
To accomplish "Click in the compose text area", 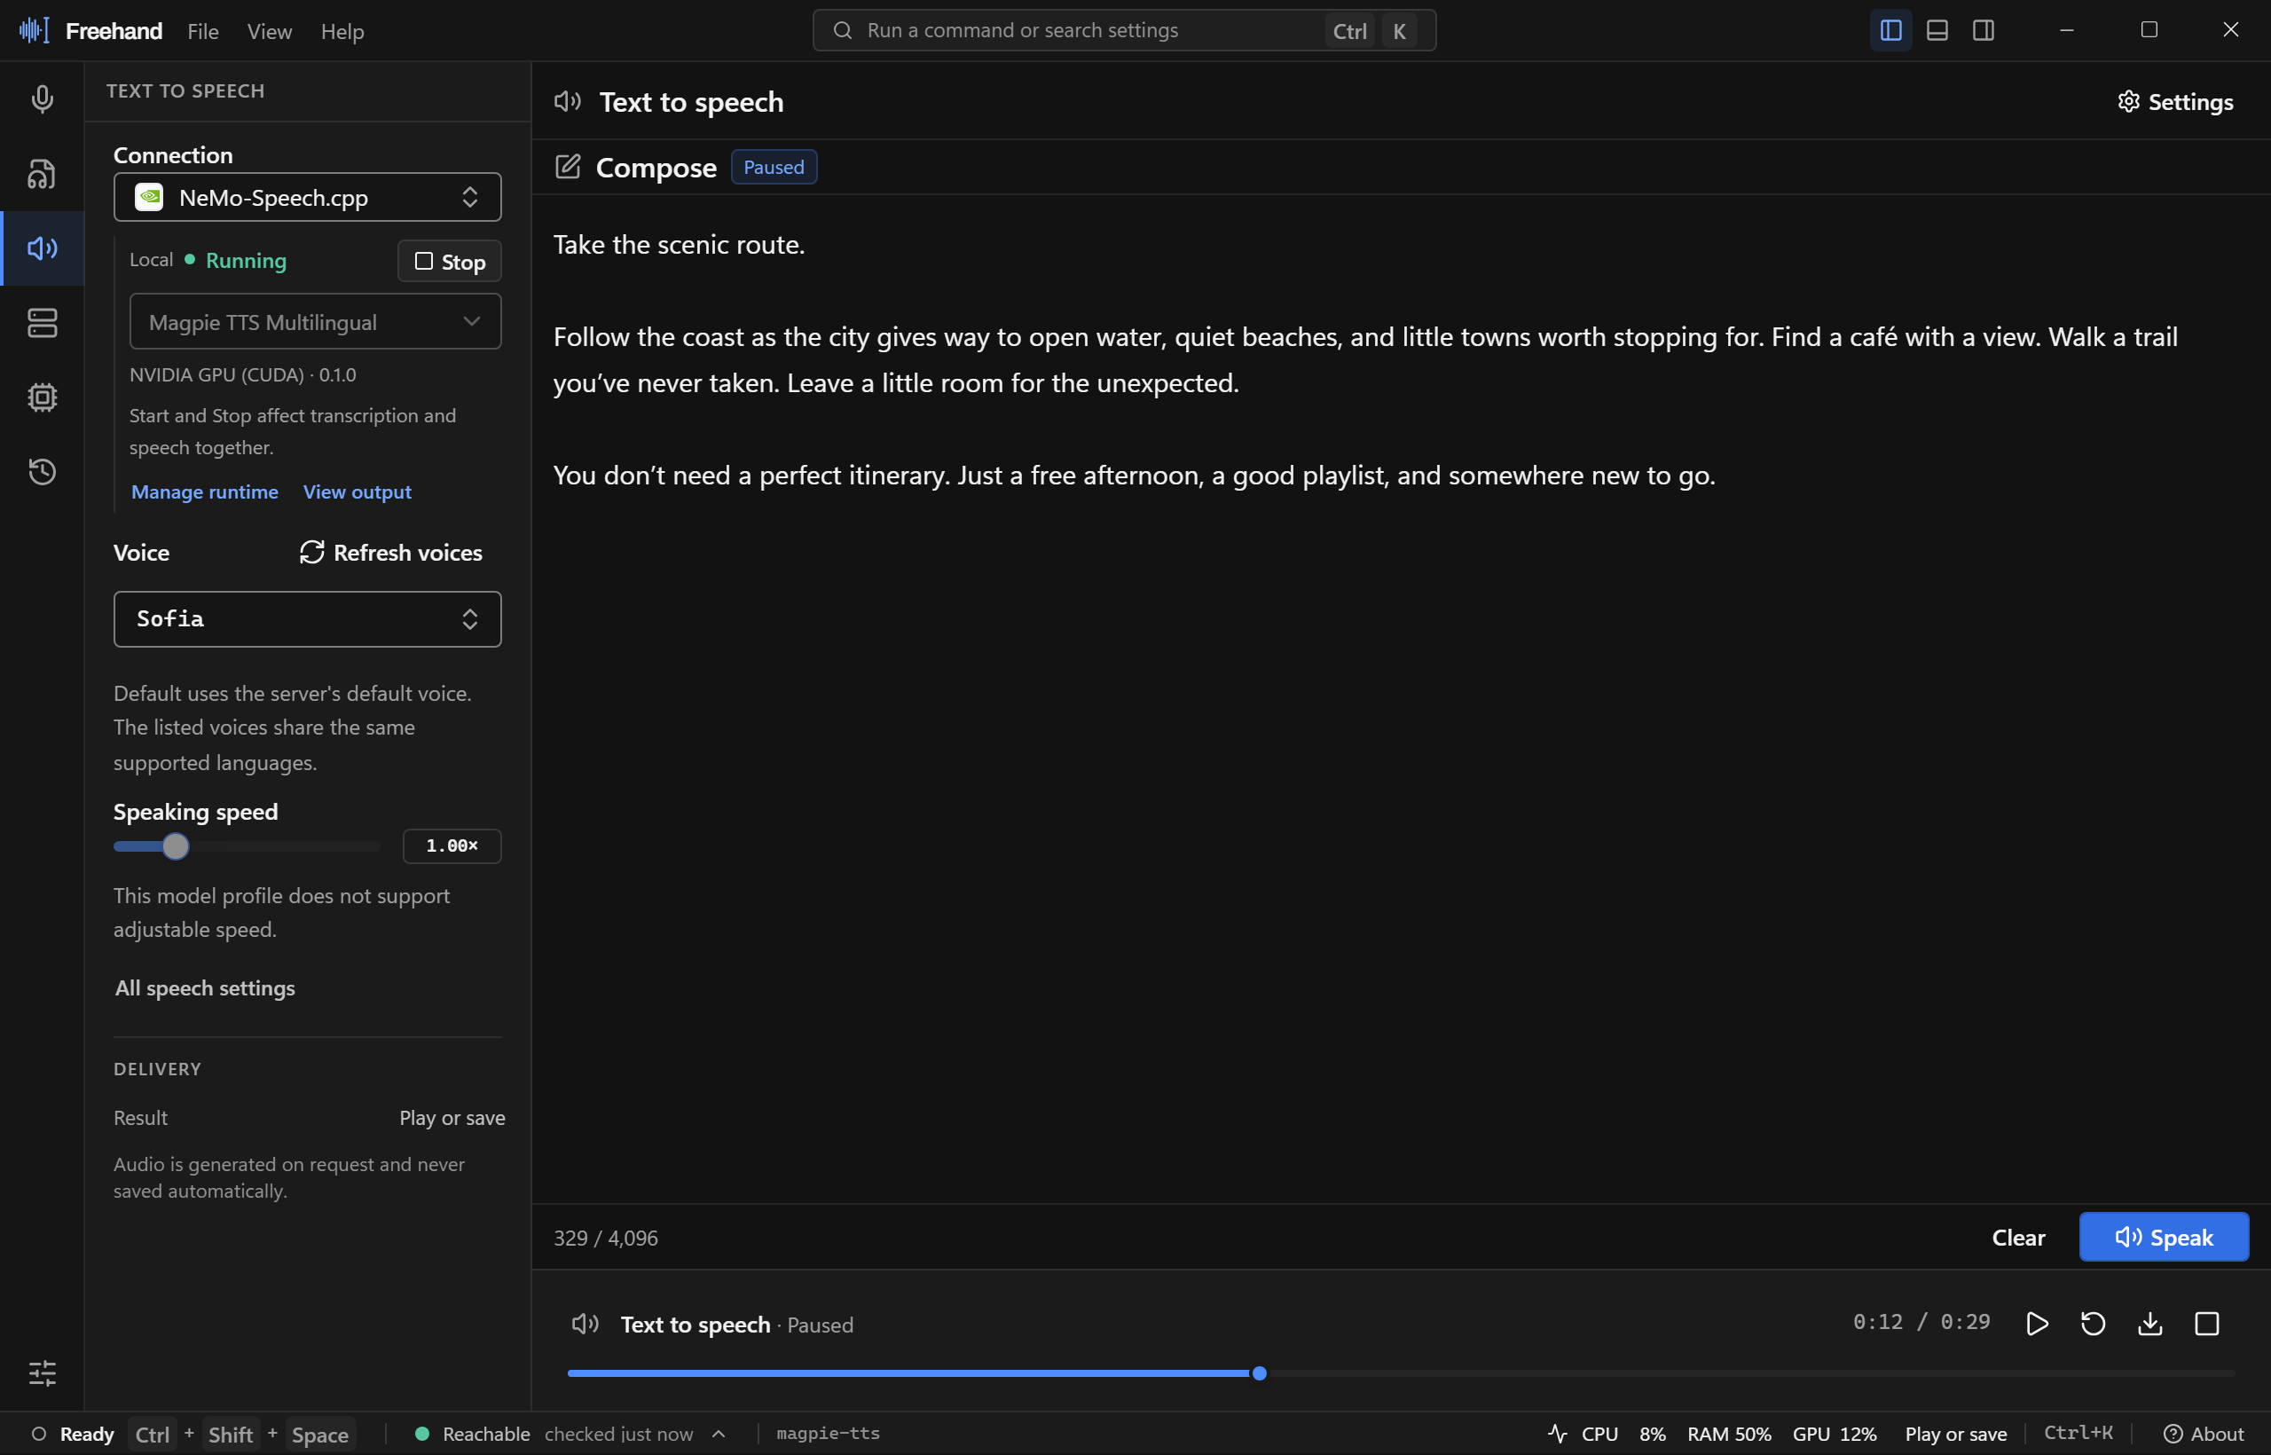I will pos(1400,699).
